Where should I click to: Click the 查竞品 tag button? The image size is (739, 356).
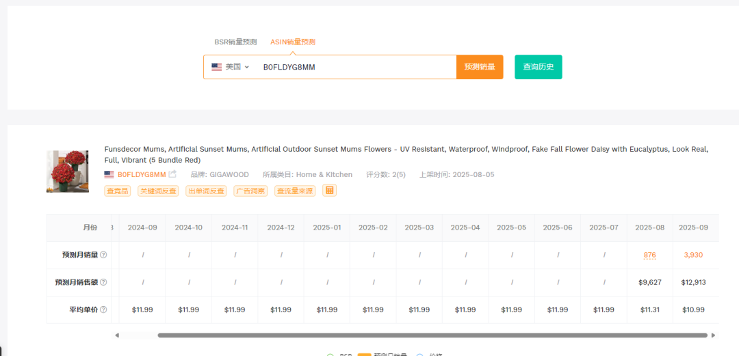click(x=118, y=191)
